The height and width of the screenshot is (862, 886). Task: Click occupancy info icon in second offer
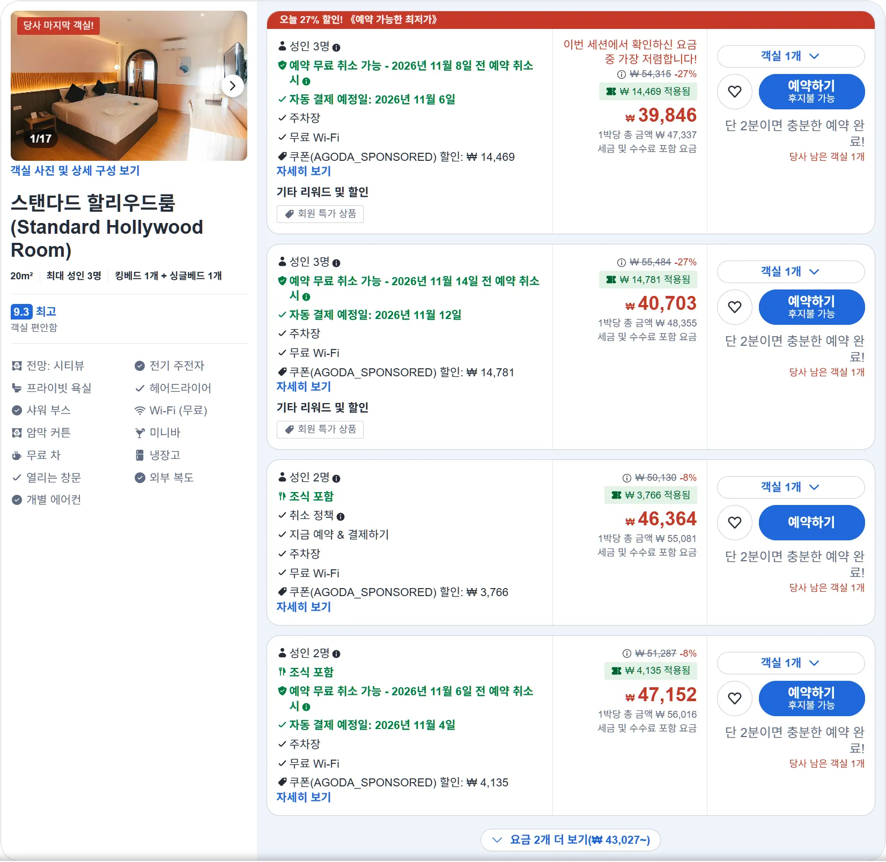336,263
